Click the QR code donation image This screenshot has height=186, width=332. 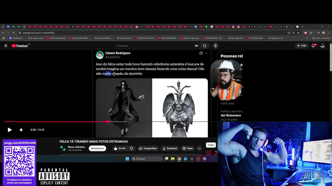point(19,161)
